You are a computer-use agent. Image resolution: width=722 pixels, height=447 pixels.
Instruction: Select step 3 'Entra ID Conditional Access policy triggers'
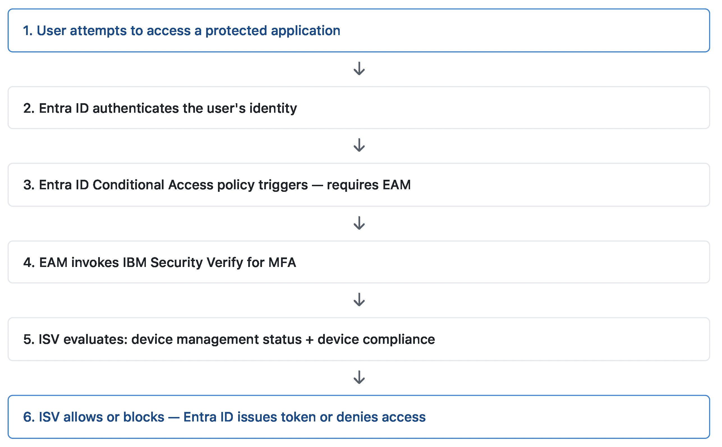pyautogui.click(x=359, y=185)
